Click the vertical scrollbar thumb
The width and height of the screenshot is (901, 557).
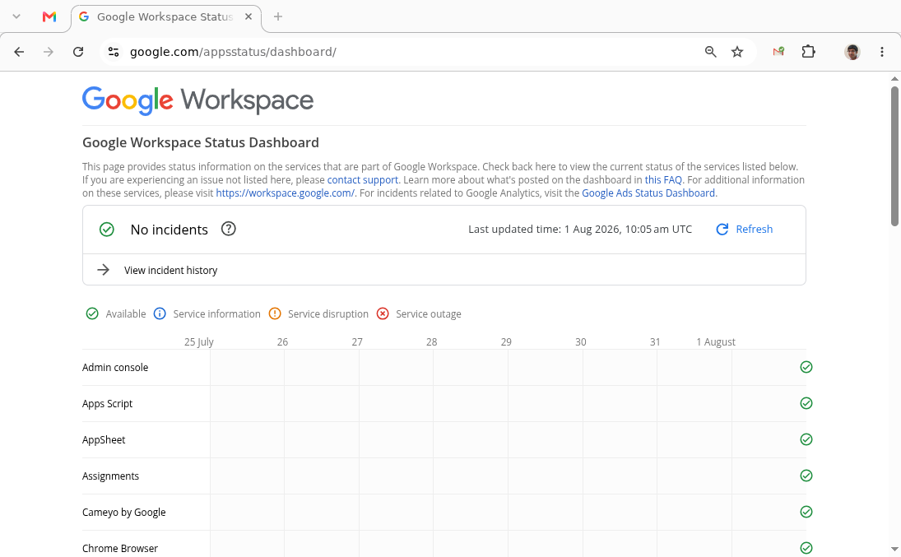pos(894,155)
